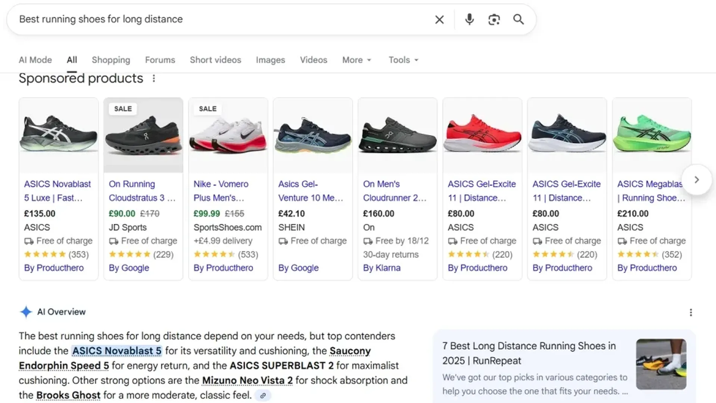Open Nike Vomero Plus Men's product link
The image size is (716, 403).
coord(221,191)
